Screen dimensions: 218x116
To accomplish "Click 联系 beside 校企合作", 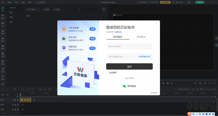I will coord(92,39).
